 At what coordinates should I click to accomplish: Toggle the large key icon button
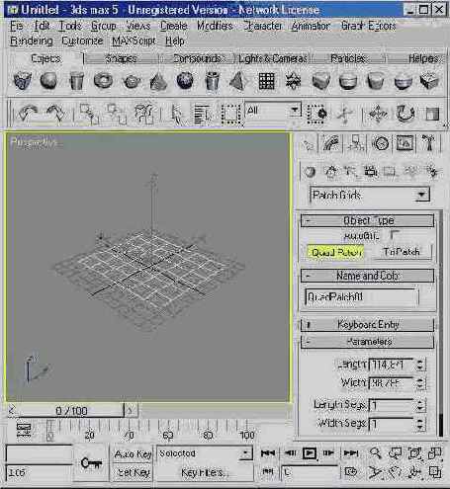click(x=91, y=463)
